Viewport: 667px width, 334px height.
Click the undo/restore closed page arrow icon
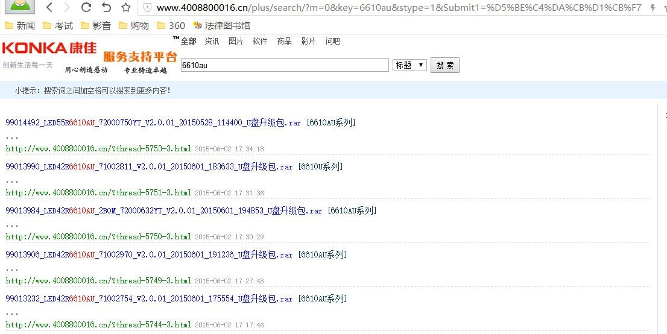pos(106,7)
